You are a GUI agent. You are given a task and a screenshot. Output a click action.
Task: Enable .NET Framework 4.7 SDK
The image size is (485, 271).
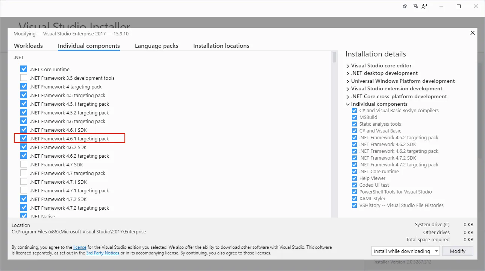click(x=24, y=164)
